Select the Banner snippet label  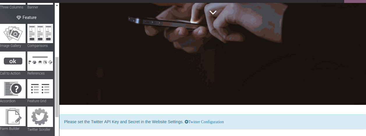pyautogui.click(x=33, y=7)
